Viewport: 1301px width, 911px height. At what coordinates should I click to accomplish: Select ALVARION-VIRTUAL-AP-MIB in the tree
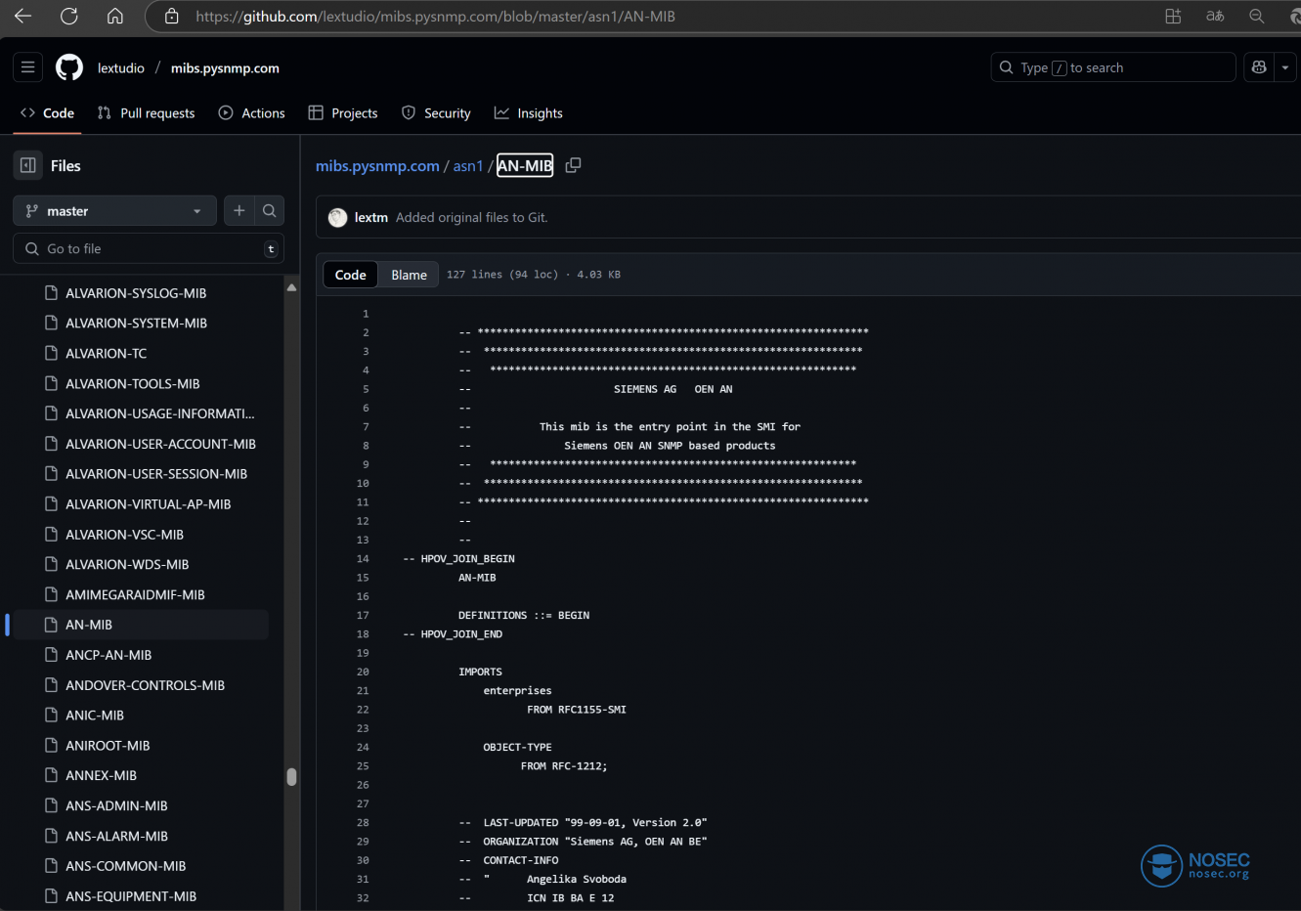pyautogui.click(x=149, y=503)
